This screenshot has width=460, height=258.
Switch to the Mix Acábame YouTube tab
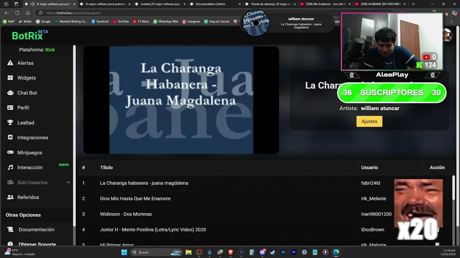(x=325, y=4)
